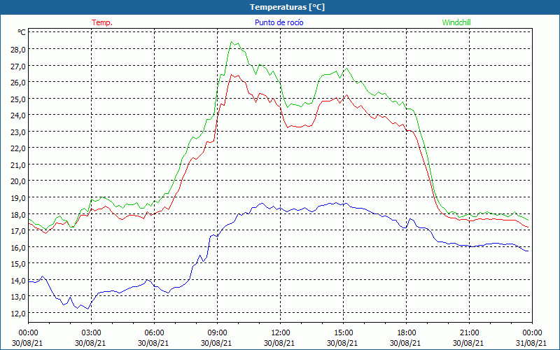Click the 12,0 y-axis value
560x350 pixels.
click(x=18, y=313)
